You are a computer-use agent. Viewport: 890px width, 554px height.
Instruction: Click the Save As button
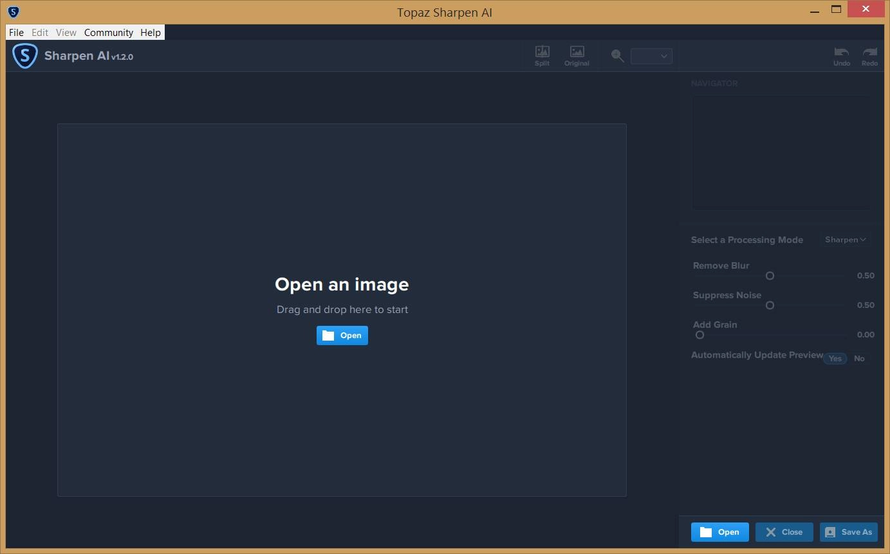click(849, 532)
